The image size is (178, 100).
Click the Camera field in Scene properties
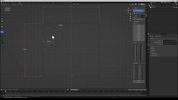coord(169,41)
